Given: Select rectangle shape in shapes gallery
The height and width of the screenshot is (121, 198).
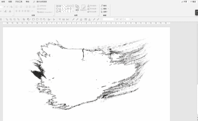Looking at the screenshot, I should (68, 6).
